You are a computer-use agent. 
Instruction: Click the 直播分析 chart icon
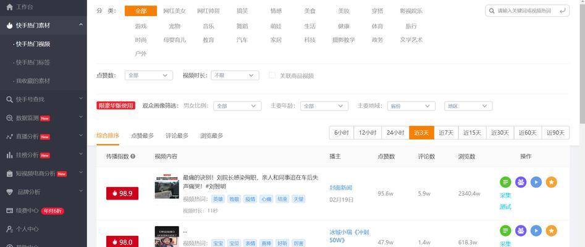[x=10, y=136]
